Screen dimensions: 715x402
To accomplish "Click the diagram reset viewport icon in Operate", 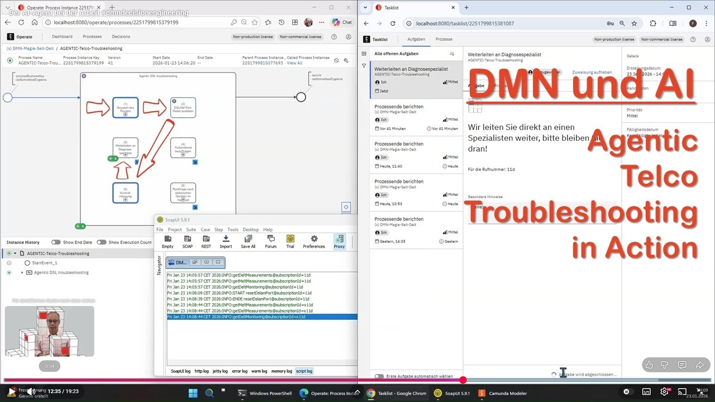I will [x=346, y=207].
